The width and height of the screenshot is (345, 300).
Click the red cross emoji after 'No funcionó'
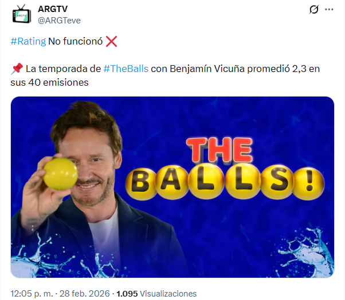[111, 41]
